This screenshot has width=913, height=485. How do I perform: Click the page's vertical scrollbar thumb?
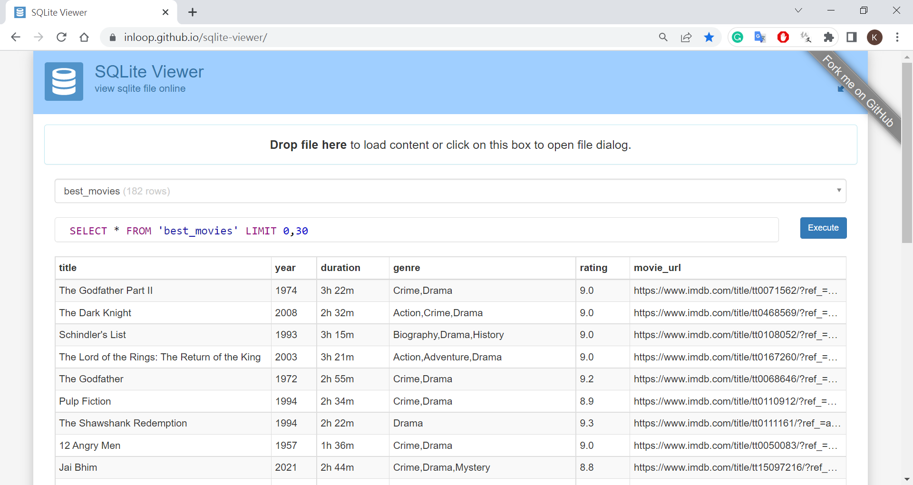click(x=907, y=152)
